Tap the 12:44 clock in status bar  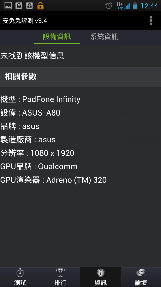pos(149,6)
